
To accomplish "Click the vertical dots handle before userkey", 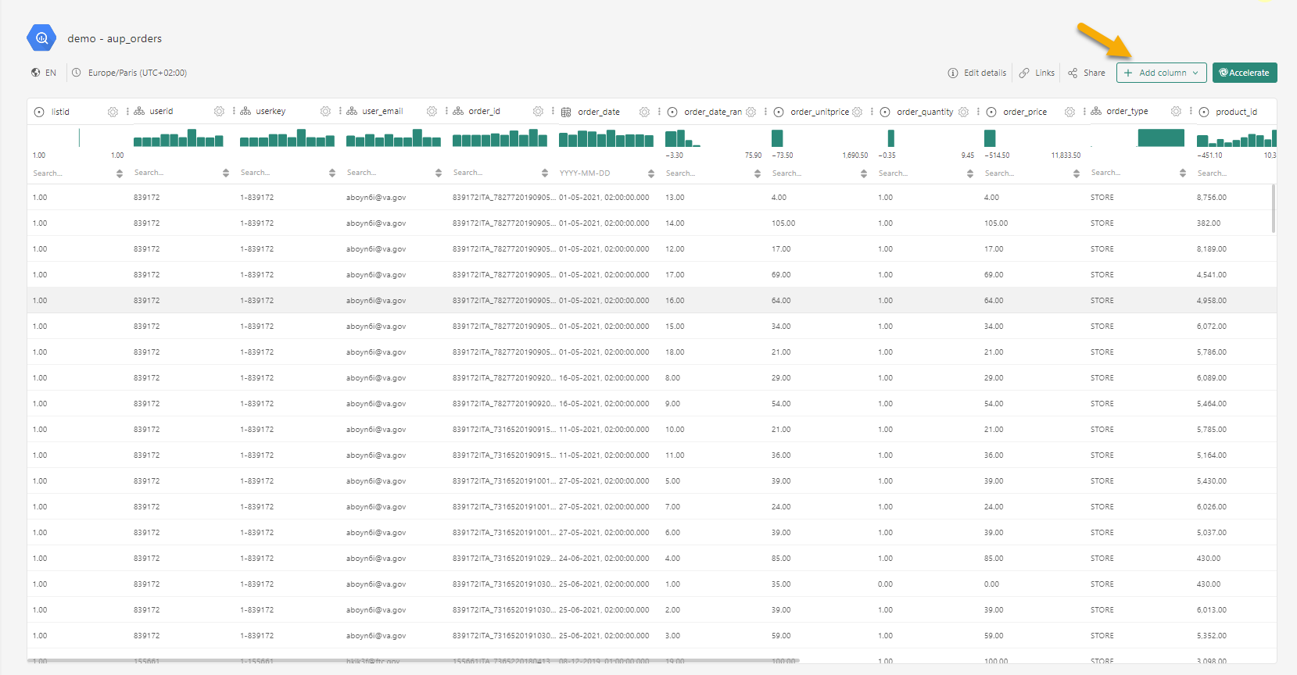I will pos(234,111).
